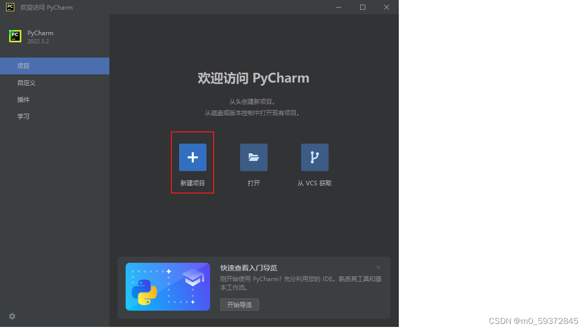The height and width of the screenshot is (330, 586).
Task: Click the 从头创建新项目 description text
Action: [x=253, y=102]
